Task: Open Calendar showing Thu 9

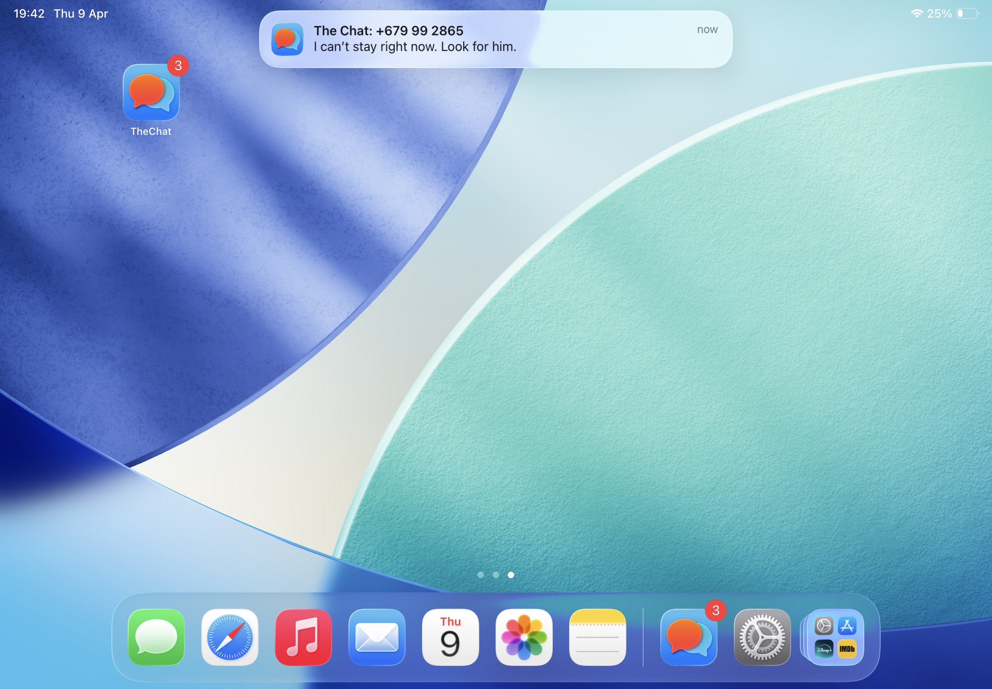Action: (451, 637)
